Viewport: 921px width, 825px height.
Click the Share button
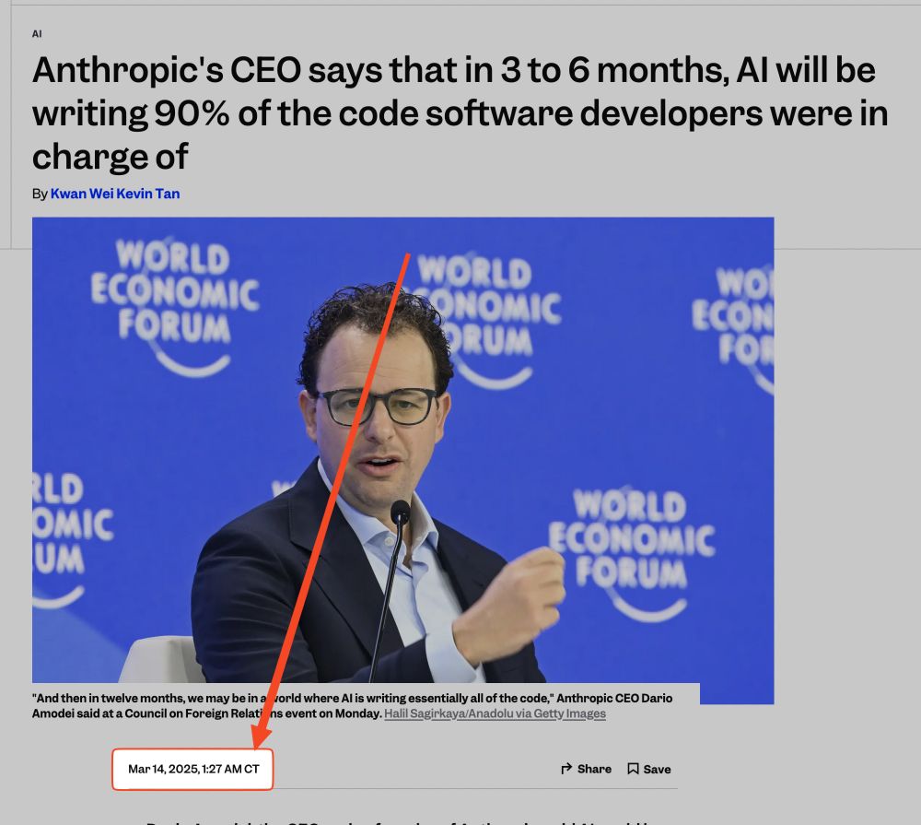[586, 769]
